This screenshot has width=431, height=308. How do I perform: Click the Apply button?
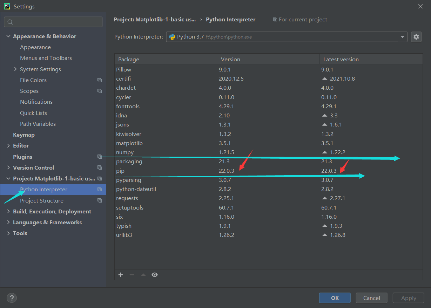point(409,298)
